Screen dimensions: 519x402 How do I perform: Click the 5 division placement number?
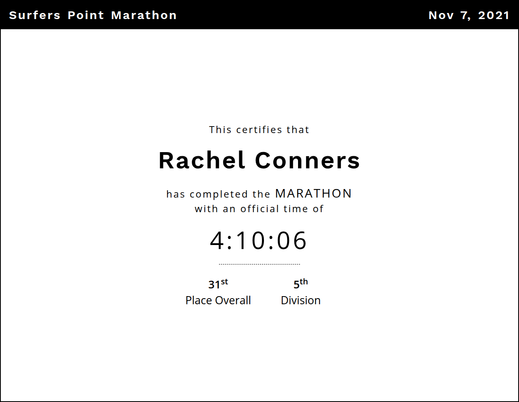[x=296, y=285]
